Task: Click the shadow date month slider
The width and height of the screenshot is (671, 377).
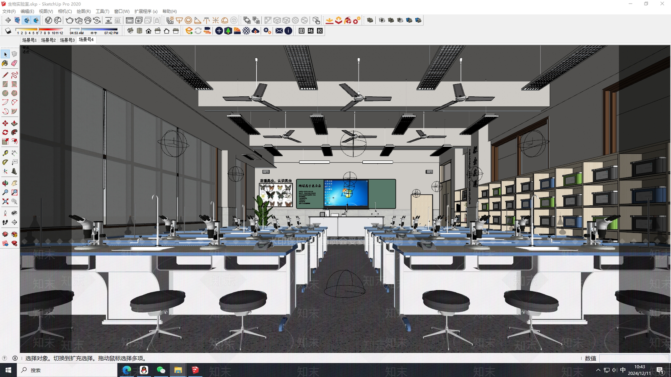Action: click(39, 29)
